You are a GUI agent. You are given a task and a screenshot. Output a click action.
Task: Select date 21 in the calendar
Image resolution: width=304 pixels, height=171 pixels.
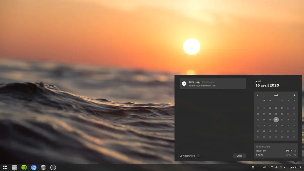(264, 125)
